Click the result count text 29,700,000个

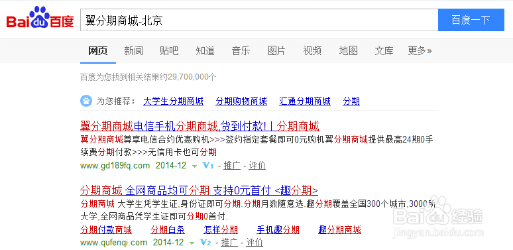(x=192, y=77)
